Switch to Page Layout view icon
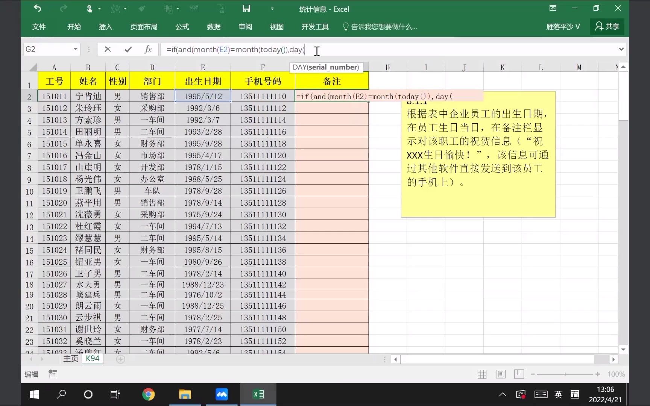This screenshot has width=650, height=406. (500, 374)
